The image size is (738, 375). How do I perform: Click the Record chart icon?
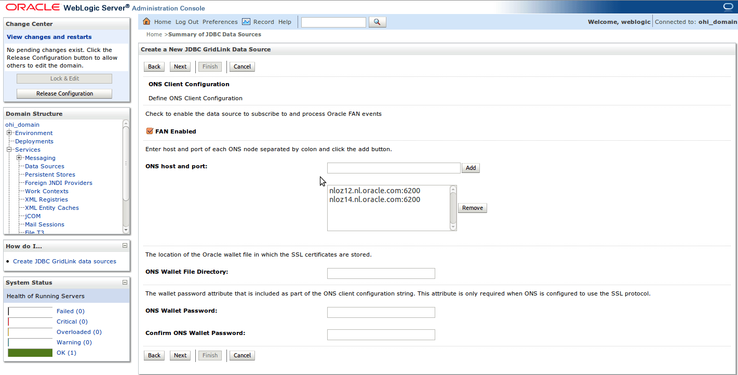click(x=246, y=22)
